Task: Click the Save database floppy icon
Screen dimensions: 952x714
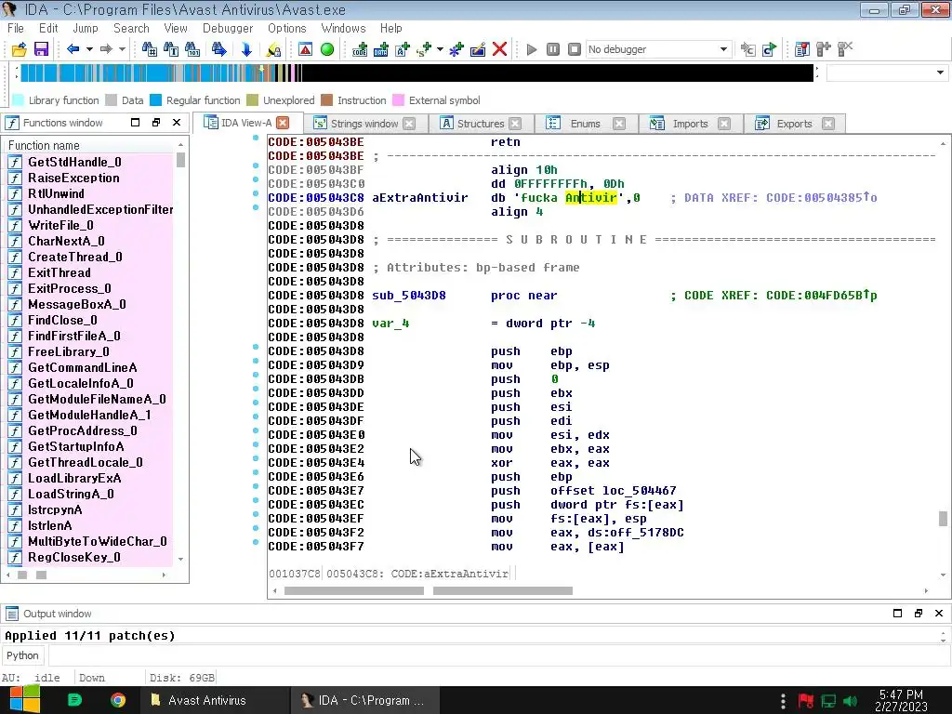Action: (41, 49)
